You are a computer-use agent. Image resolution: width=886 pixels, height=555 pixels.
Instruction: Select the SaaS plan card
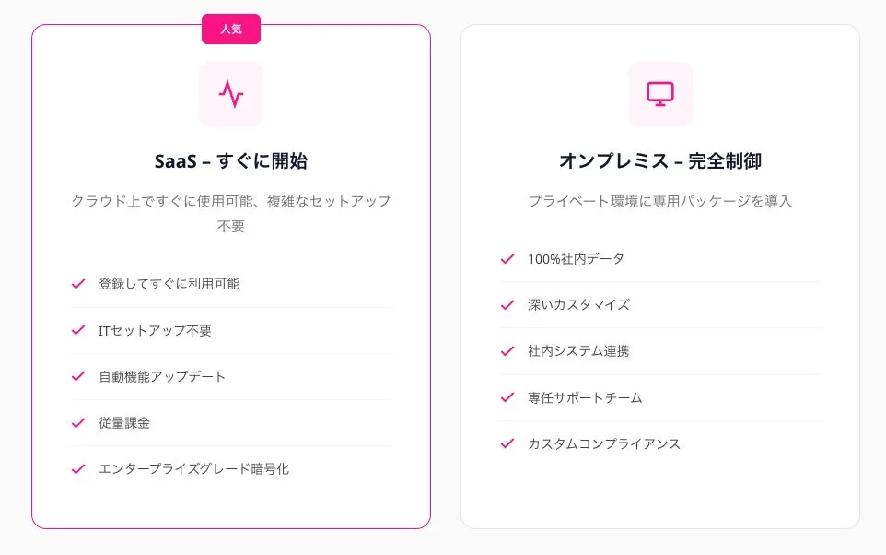click(x=230, y=277)
